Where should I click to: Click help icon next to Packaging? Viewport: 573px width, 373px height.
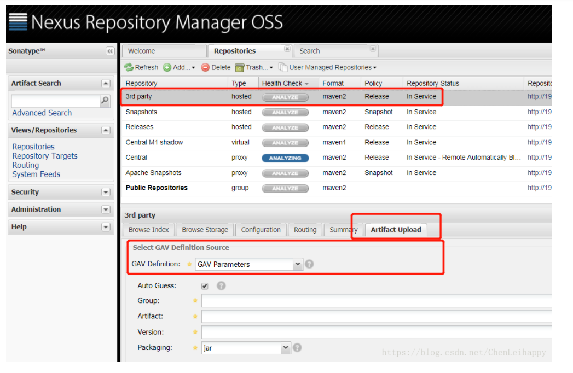[x=297, y=348]
